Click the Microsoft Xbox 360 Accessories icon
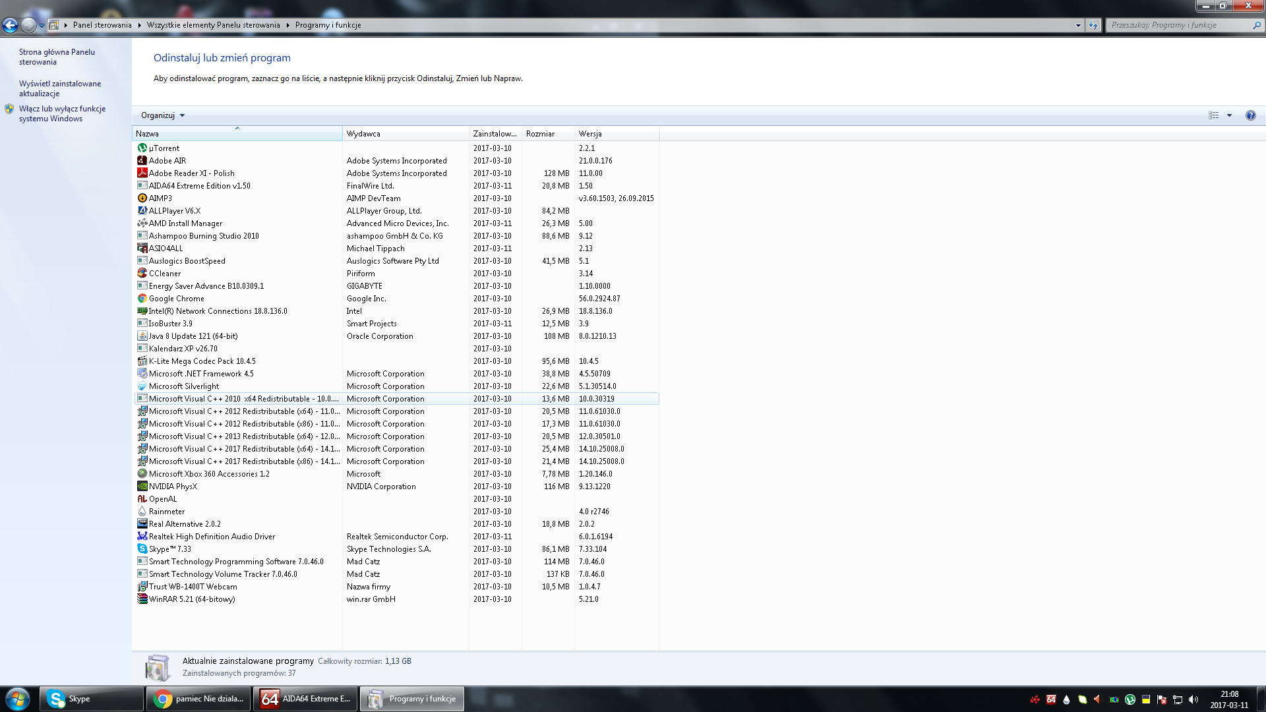The image size is (1266, 712). point(142,474)
